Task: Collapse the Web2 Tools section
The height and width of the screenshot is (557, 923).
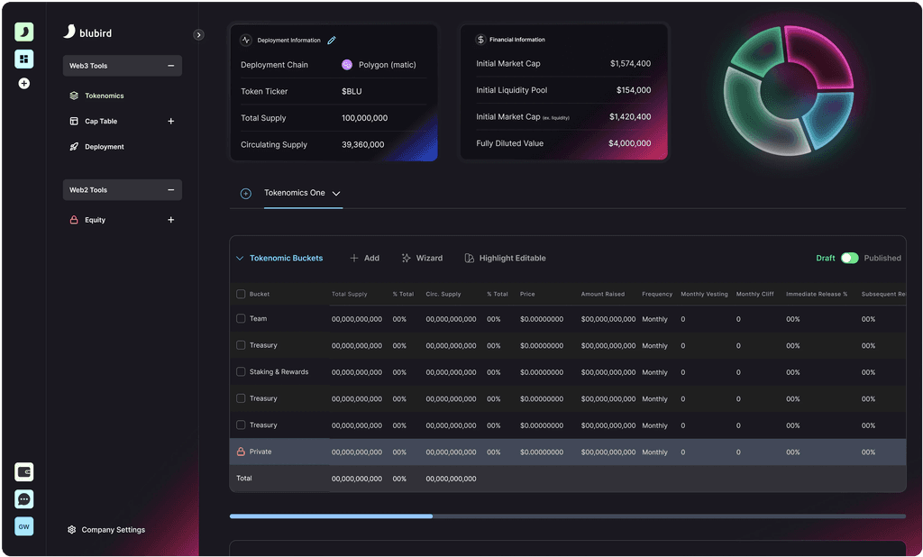Action: pos(170,190)
